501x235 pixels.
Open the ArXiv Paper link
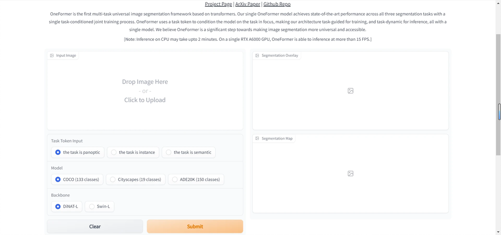tap(248, 4)
